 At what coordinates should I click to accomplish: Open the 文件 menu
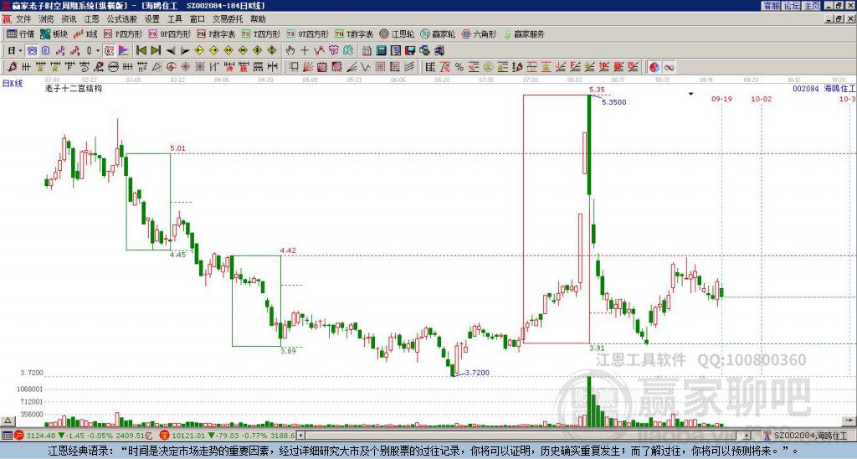coord(23,19)
